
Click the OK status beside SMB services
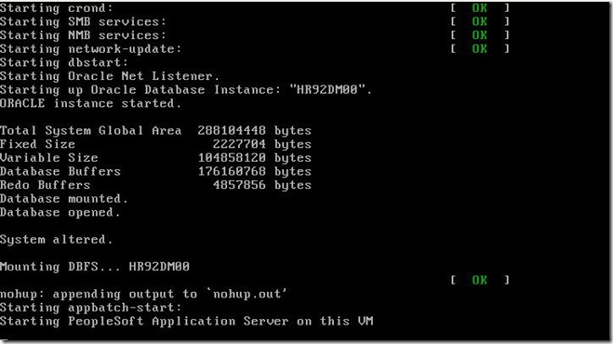coord(479,21)
